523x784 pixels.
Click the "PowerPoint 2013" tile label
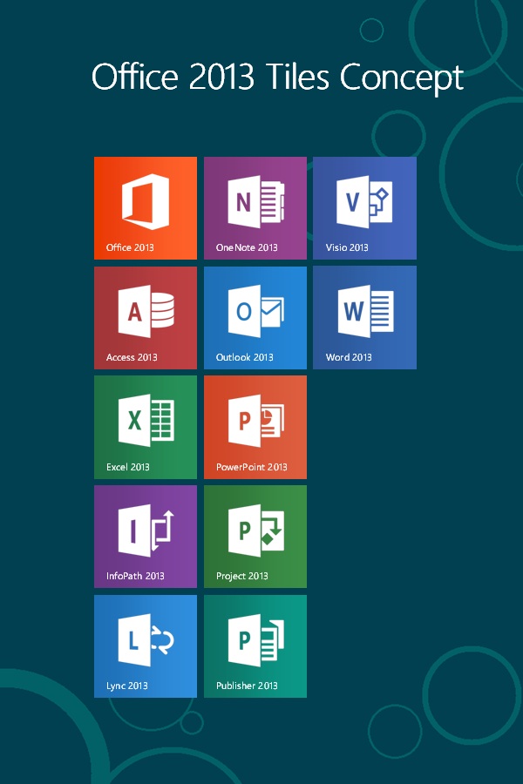pyautogui.click(x=252, y=467)
